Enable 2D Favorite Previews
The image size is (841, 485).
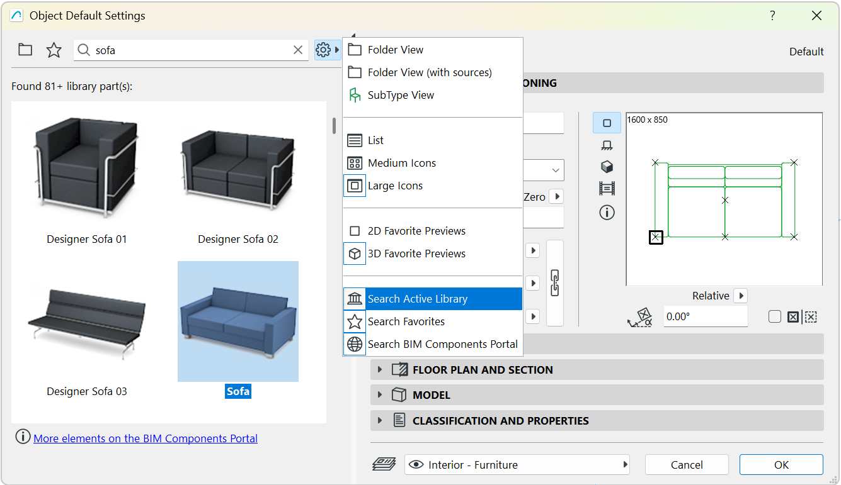pyautogui.click(x=433, y=231)
